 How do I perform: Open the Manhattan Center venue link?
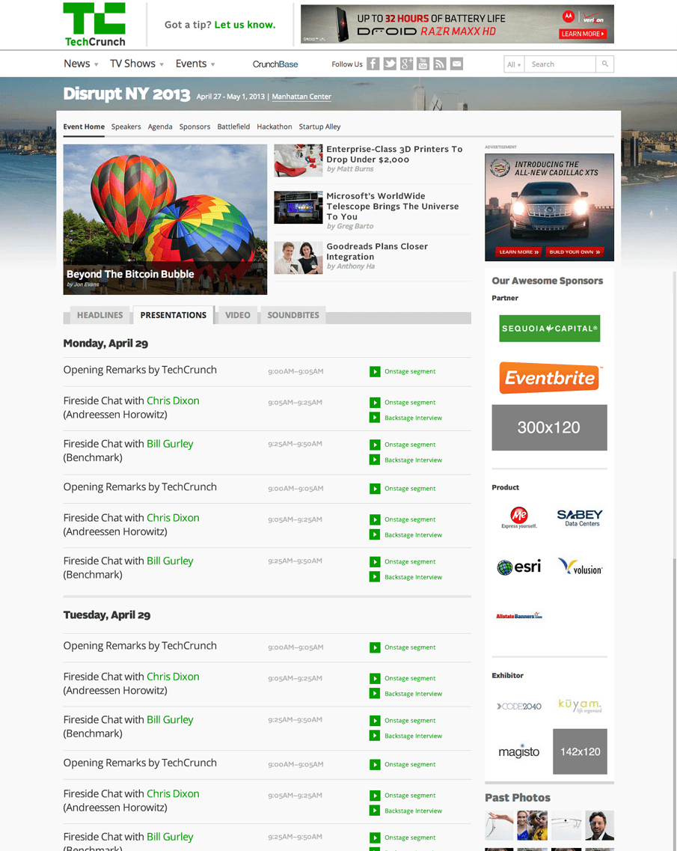tap(301, 97)
